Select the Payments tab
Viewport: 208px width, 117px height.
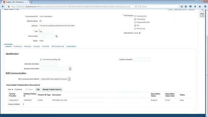tap(45, 46)
